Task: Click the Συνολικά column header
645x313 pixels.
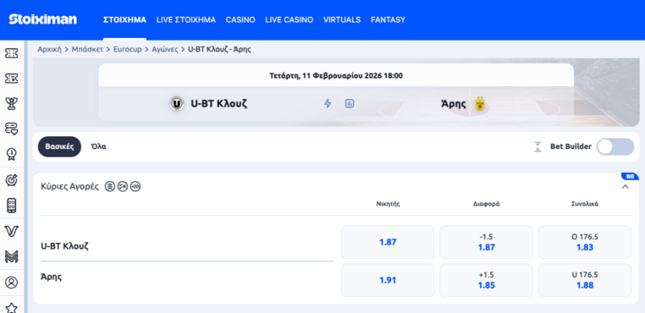Action: click(x=585, y=204)
